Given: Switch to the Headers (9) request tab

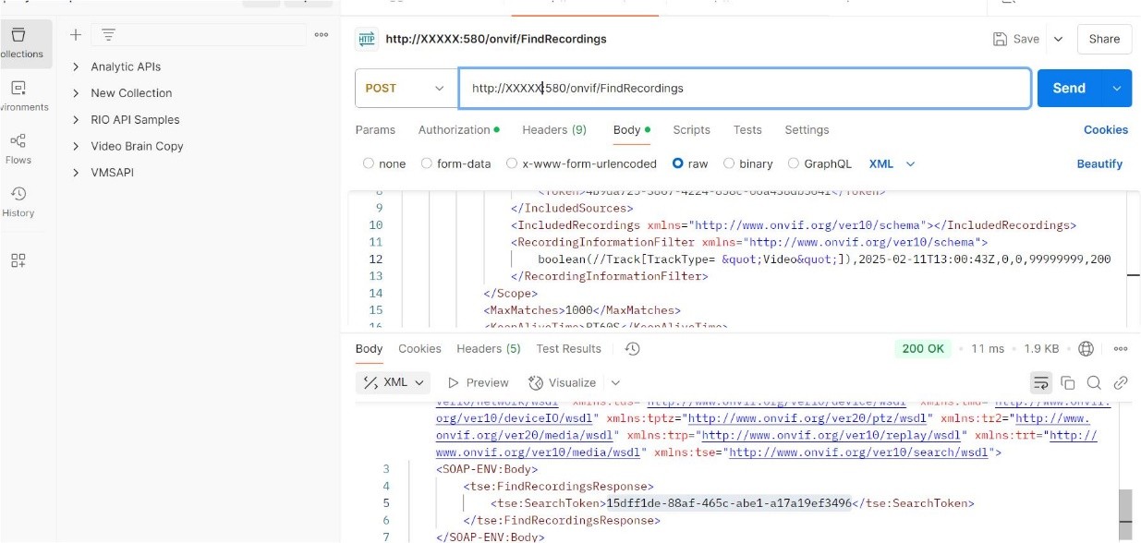Looking at the screenshot, I should click(553, 130).
